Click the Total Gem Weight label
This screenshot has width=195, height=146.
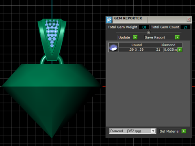tap(122, 27)
